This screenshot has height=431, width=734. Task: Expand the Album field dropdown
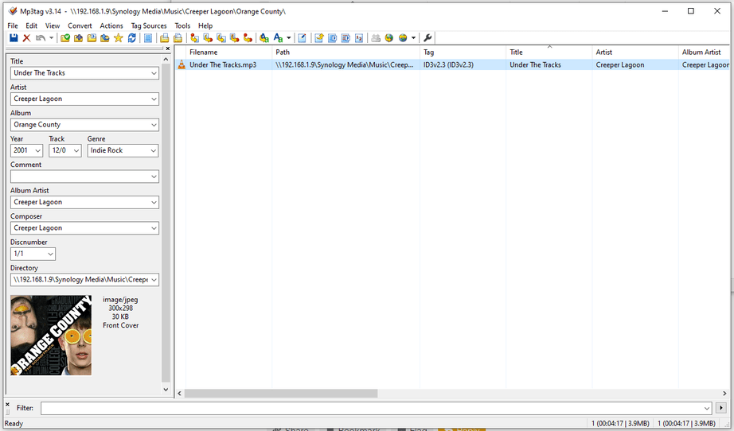coord(154,125)
